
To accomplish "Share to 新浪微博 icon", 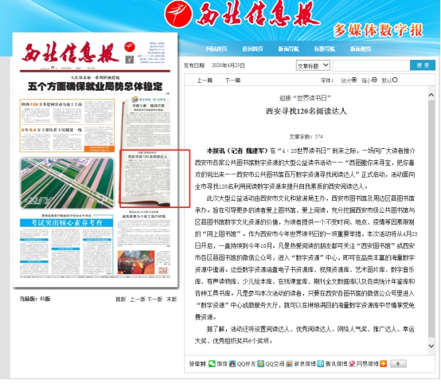I will coord(289,364).
